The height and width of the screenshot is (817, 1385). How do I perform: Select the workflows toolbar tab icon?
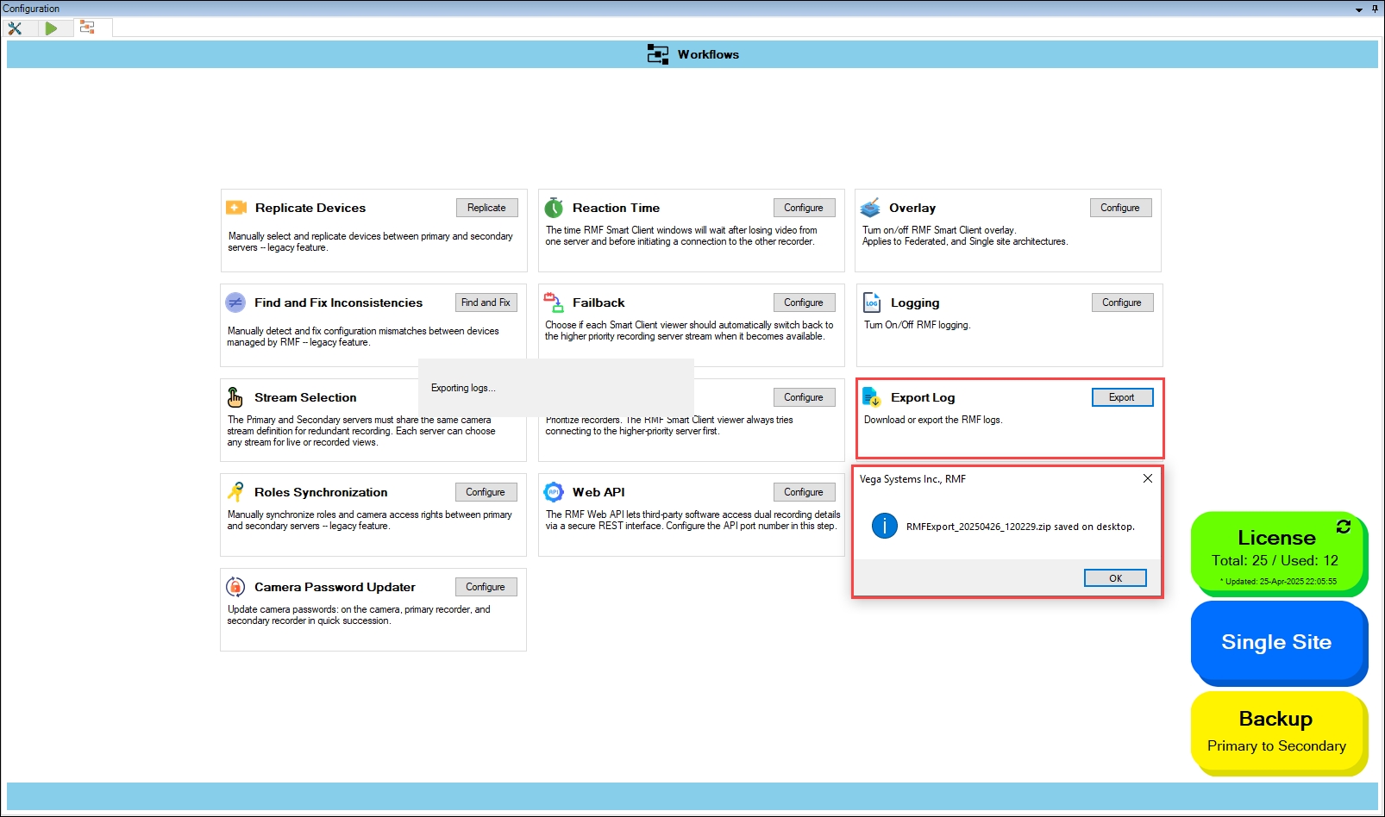[x=87, y=28]
